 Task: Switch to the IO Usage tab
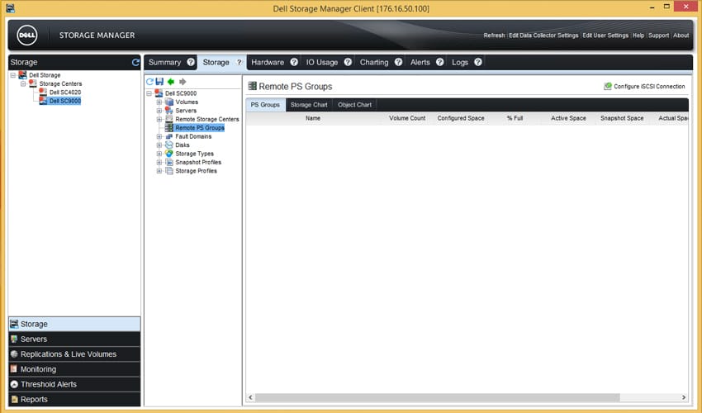(x=322, y=62)
